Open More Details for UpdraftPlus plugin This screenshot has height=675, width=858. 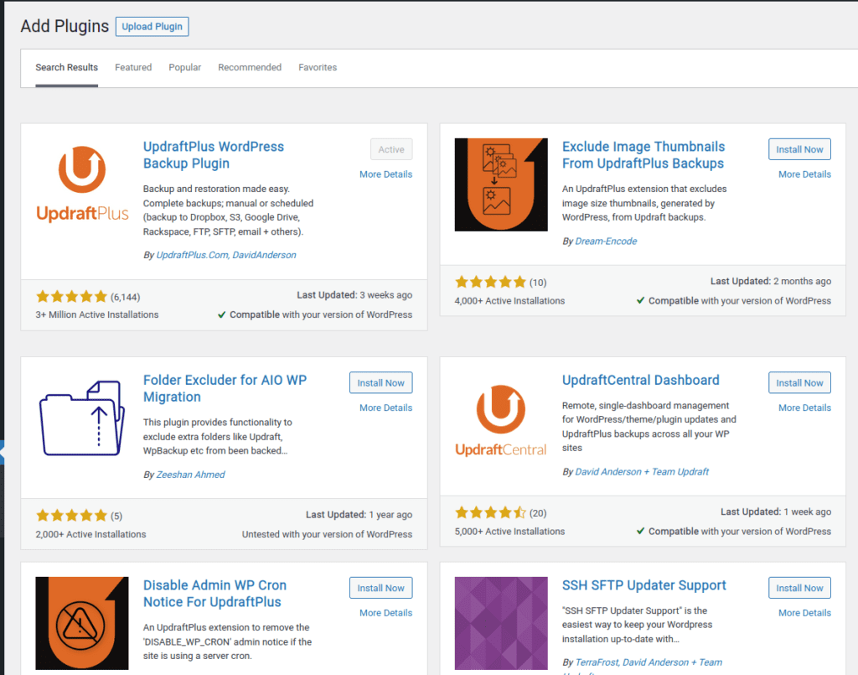tap(385, 174)
